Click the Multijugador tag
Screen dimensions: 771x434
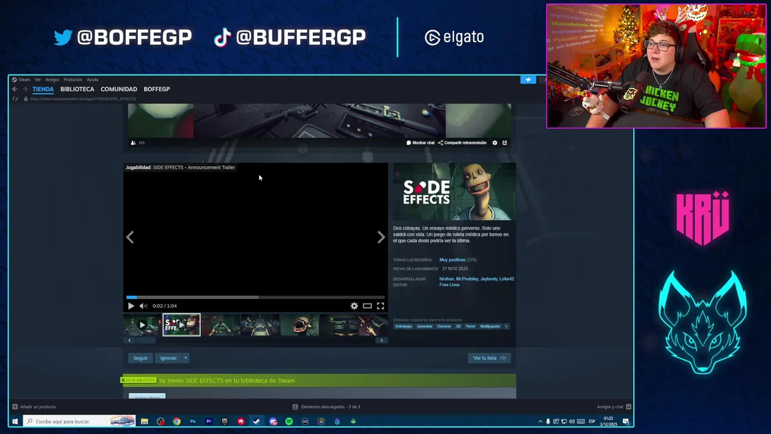(490, 327)
